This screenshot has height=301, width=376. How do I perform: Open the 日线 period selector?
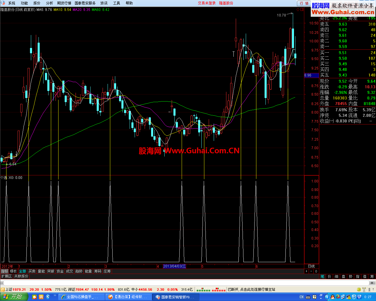[311, 266]
